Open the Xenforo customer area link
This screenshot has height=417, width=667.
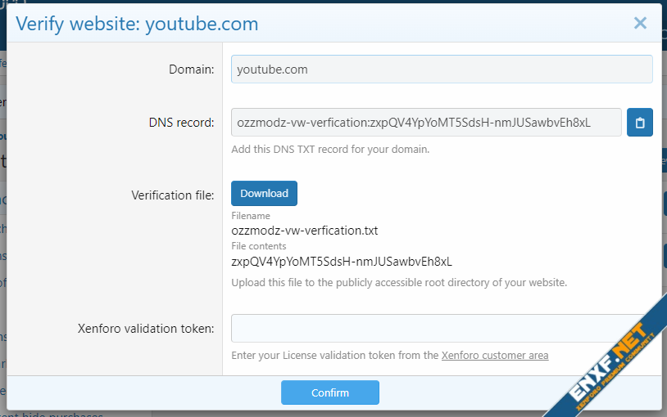click(495, 356)
